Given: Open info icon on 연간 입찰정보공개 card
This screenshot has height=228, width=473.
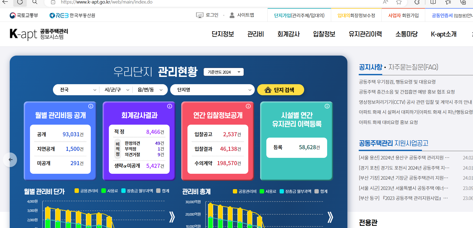Looking at the screenshot, I should click(x=248, y=106).
